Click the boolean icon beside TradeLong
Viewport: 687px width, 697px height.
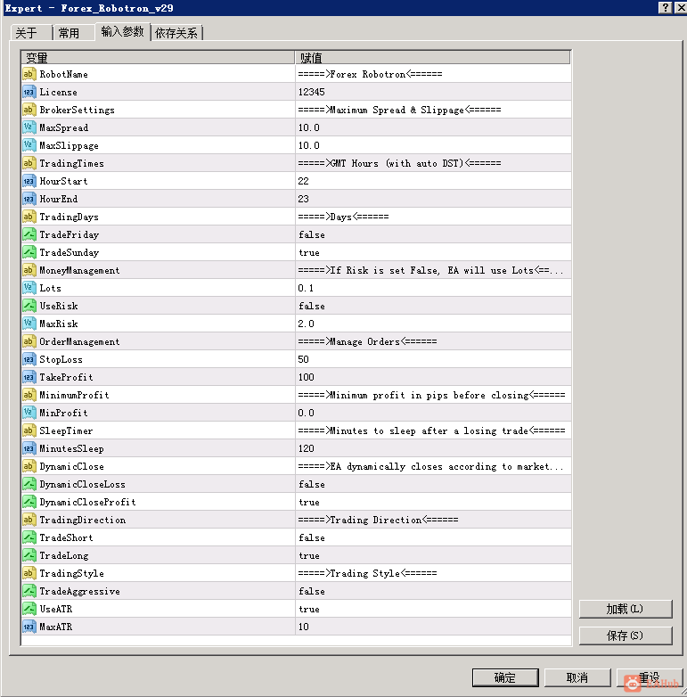(29, 555)
